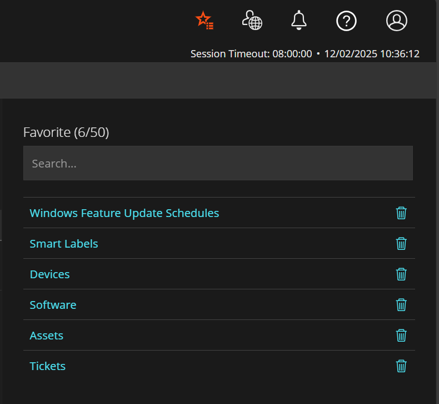
Task: Click the trash icon beside Tickets
Action: (401, 366)
